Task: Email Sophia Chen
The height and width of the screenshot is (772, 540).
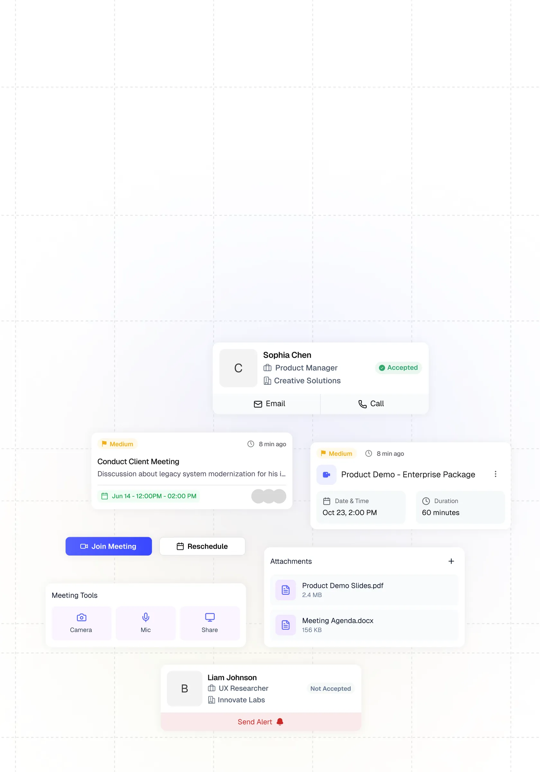Action: (269, 403)
